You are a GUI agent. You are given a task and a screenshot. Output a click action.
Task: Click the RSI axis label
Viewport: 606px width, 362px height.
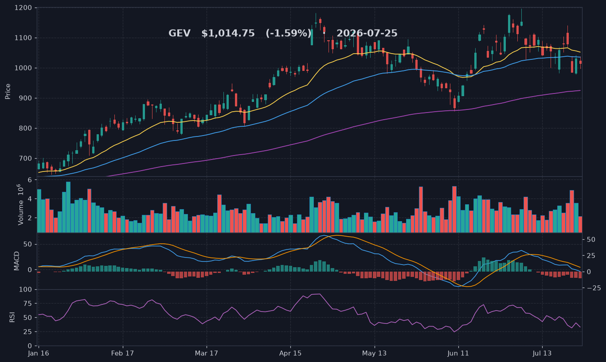[12, 317]
